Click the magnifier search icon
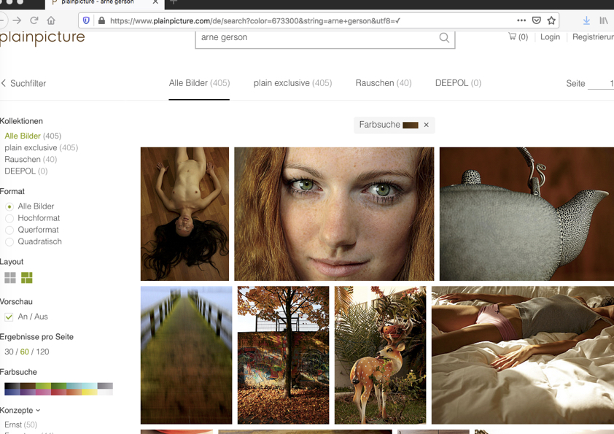This screenshot has width=614, height=434. [x=444, y=38]
